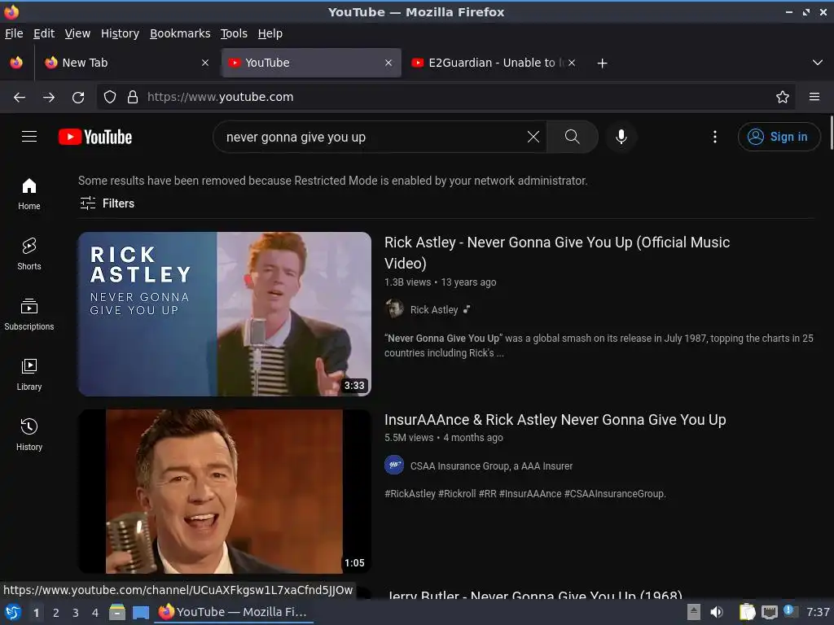Viewport: 834px width, 625px height.
Task: Open YouTube settings three-dot menu
Action: (x=715, y=137)
